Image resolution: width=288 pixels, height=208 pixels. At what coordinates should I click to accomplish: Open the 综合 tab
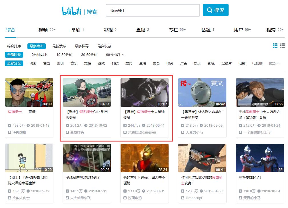11,30
